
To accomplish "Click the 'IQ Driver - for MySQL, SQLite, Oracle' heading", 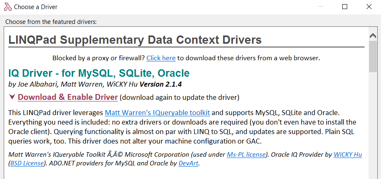I will click(x=99, y=73).
